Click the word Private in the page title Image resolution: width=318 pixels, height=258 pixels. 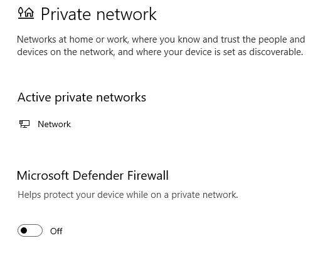pyautogui.click(x=67, y=14)
